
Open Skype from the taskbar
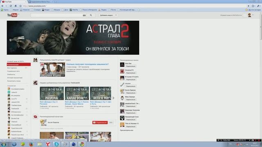click(56, 144)
